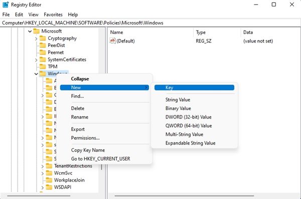Select Key in the New submenu

[194, 87]
